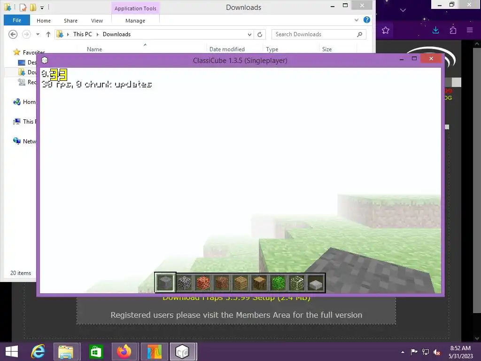Open the Manage ribbon tab
The width and height of the screenshot is (481, 361).
(x=135, y=21)
